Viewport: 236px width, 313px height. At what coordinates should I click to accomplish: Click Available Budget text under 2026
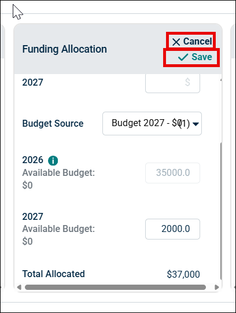[58, 172]
